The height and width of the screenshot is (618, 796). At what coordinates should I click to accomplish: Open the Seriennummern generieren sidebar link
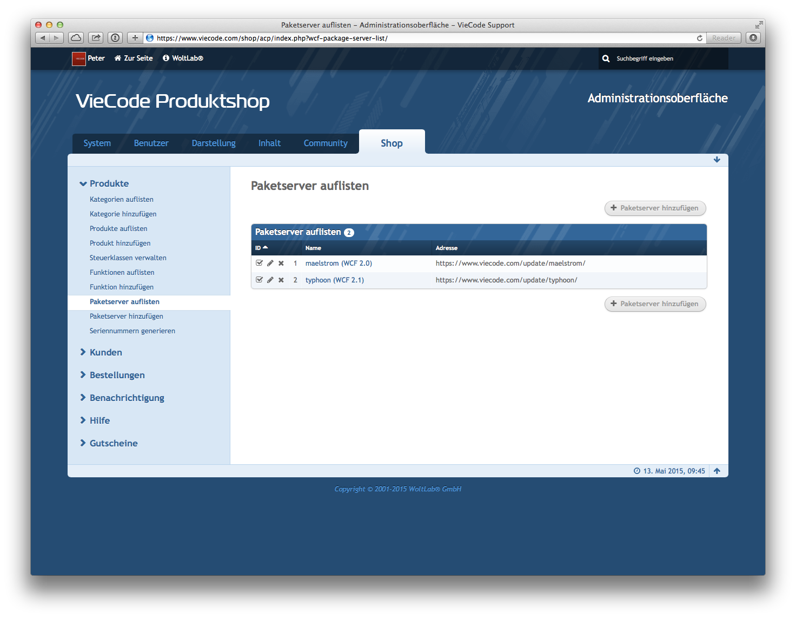(x=132, y=331)
